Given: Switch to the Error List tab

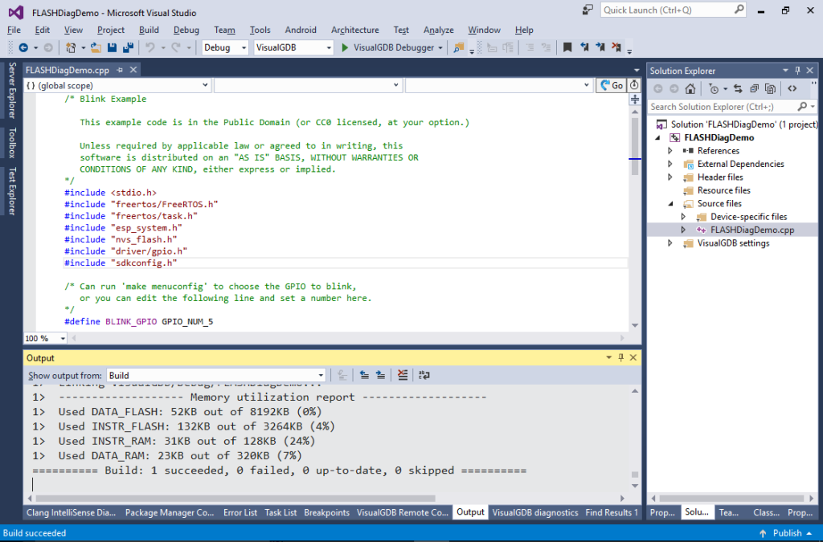Looking at the screenshot, I should click(240, 511).
